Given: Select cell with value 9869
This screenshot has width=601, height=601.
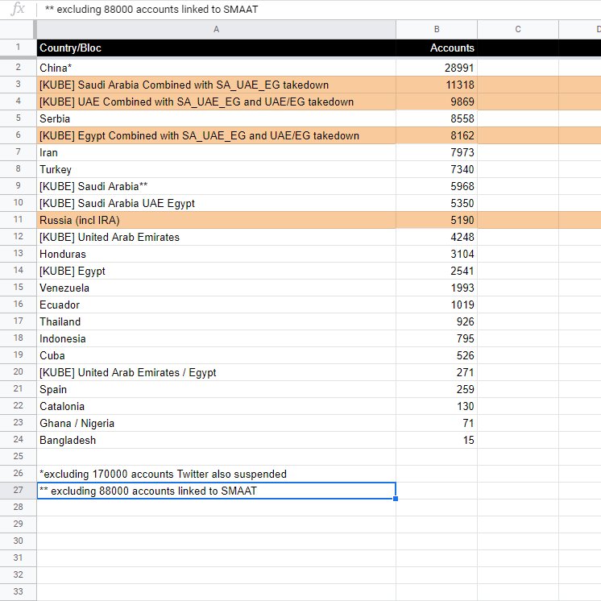Looking at the screenshot, I should click(x=437, y=102).
